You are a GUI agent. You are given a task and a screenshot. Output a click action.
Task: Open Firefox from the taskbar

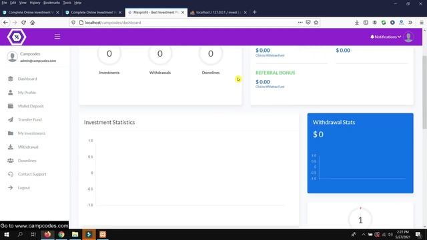47,234
